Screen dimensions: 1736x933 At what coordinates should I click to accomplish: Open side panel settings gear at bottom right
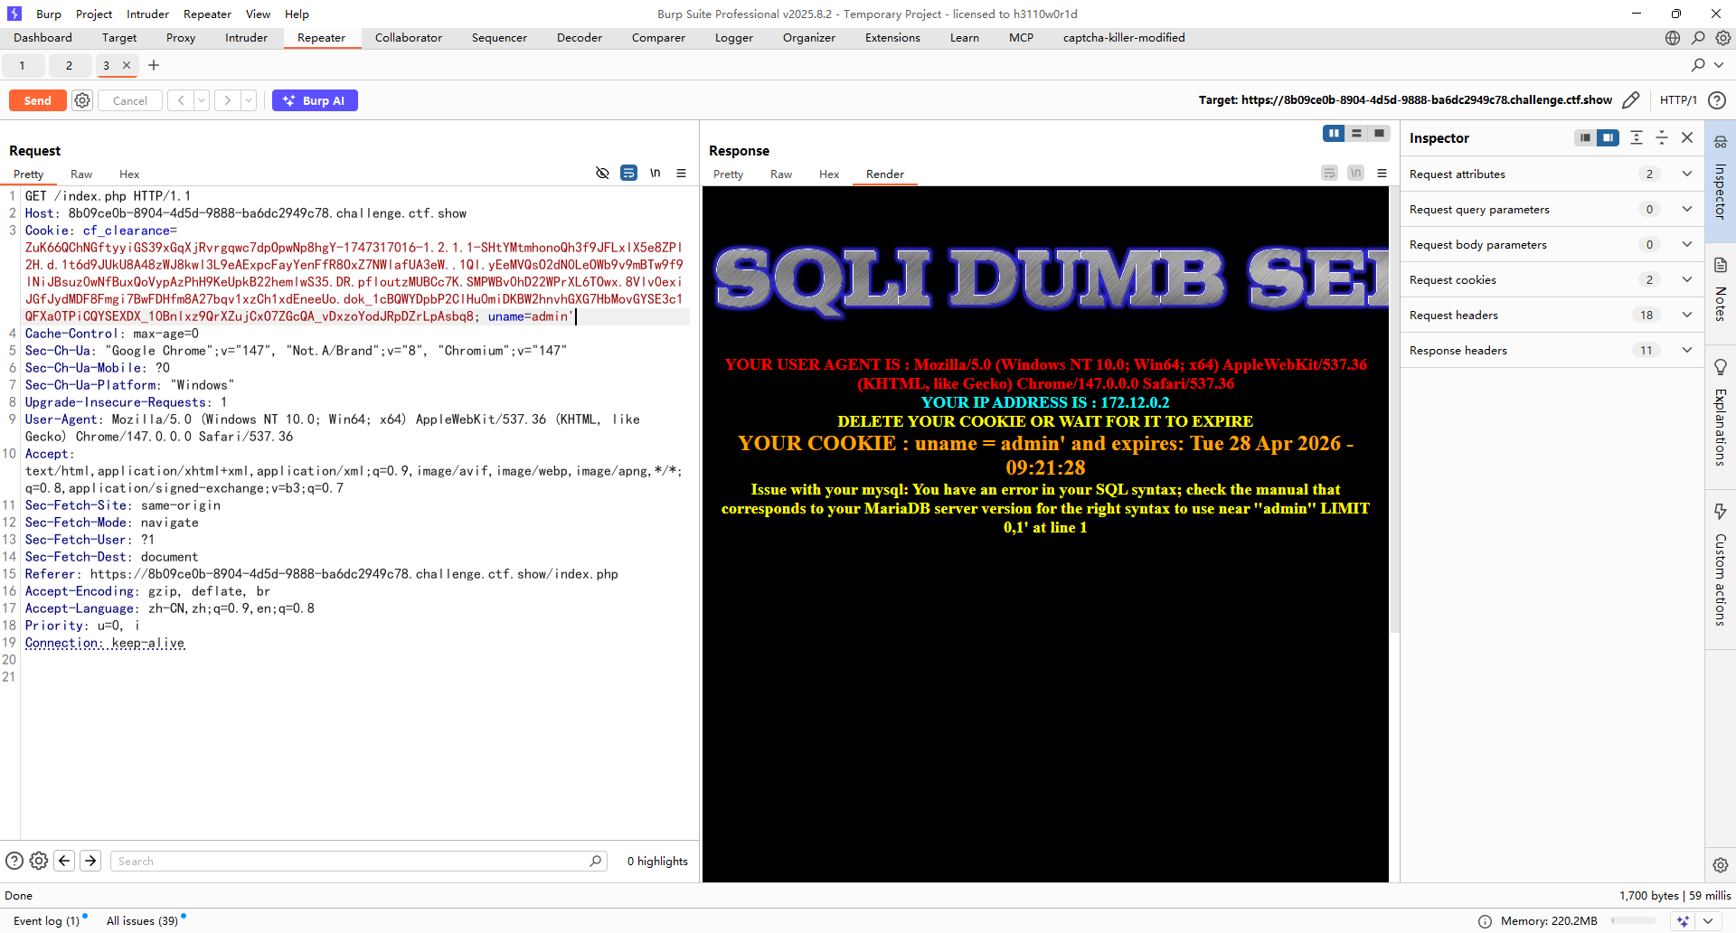pos(1720,865)
